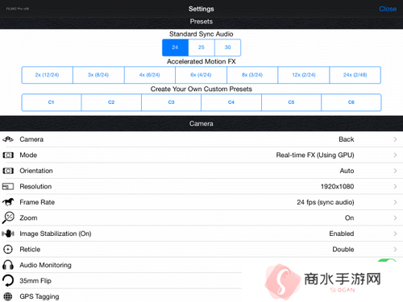Open the Orientation Auto setting row
Viewport: 403px width, 302px height.
pyautogui.click(x=201, y=171)
